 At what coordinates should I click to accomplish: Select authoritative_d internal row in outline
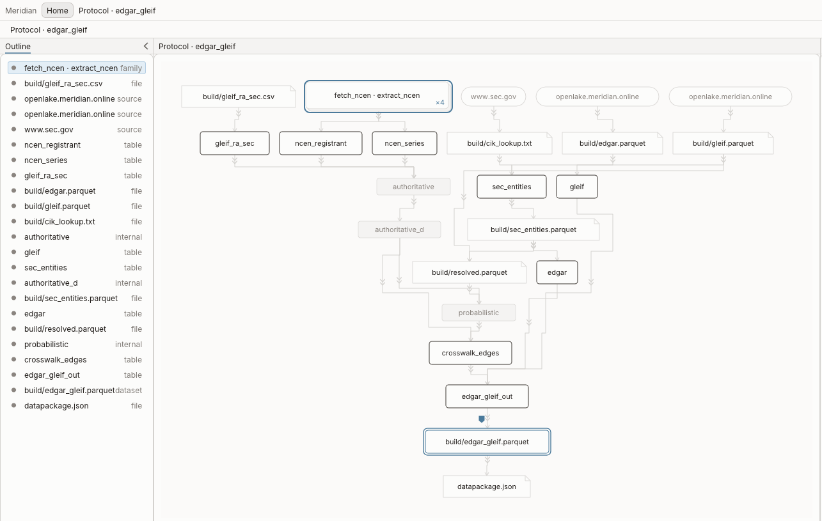[77, 283]
